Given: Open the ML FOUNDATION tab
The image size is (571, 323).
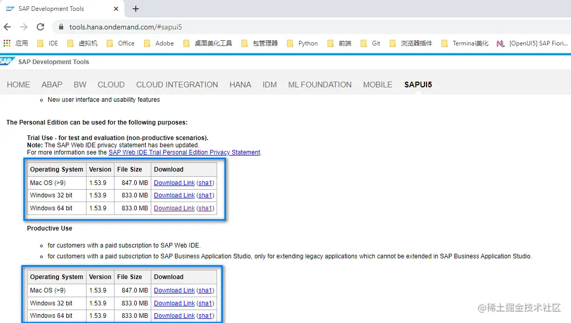Looking at the screenshot, I should pyautogui.click(x=320, y=85).
